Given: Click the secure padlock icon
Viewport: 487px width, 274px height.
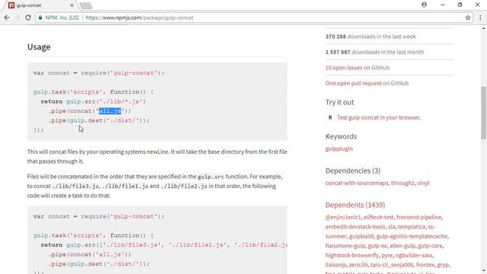Looking at the screenshot, I should [x=40, y=18].
